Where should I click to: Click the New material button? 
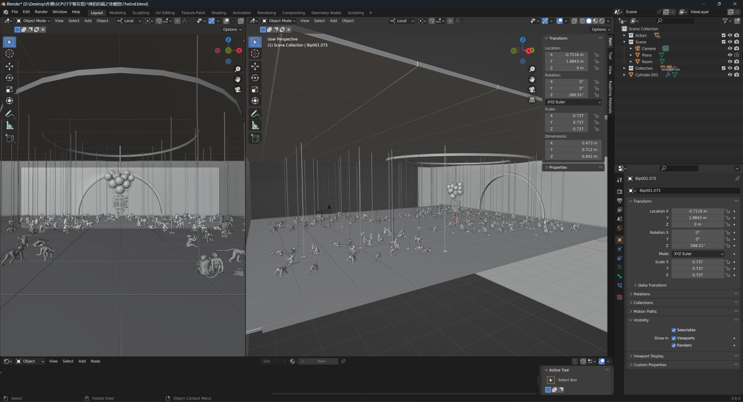coord(321,361)
